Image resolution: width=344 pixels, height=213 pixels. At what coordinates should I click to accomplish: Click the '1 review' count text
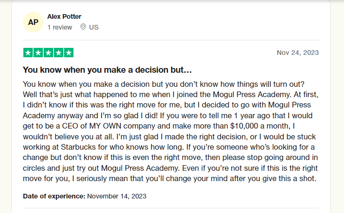point(60,27)
